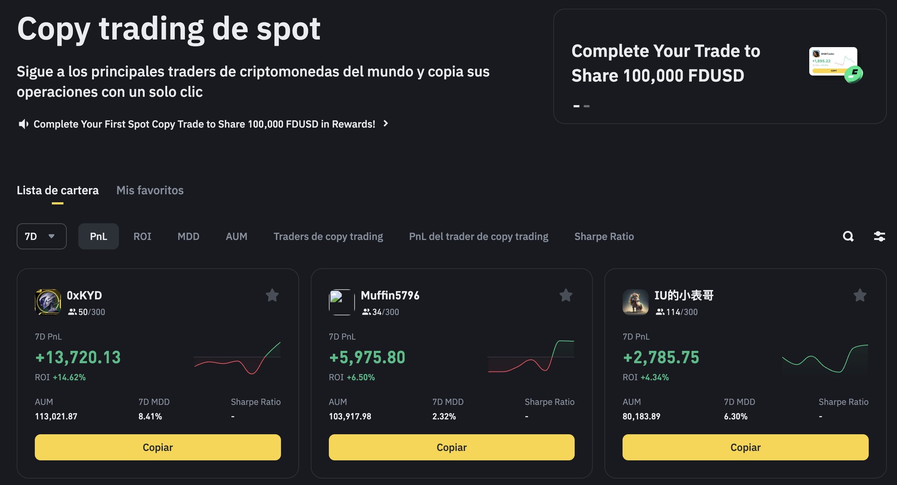This screenshot has width=897, height=485.
Task: View the 0xKYD 7D PnL chart
Action: coord(237,358)
